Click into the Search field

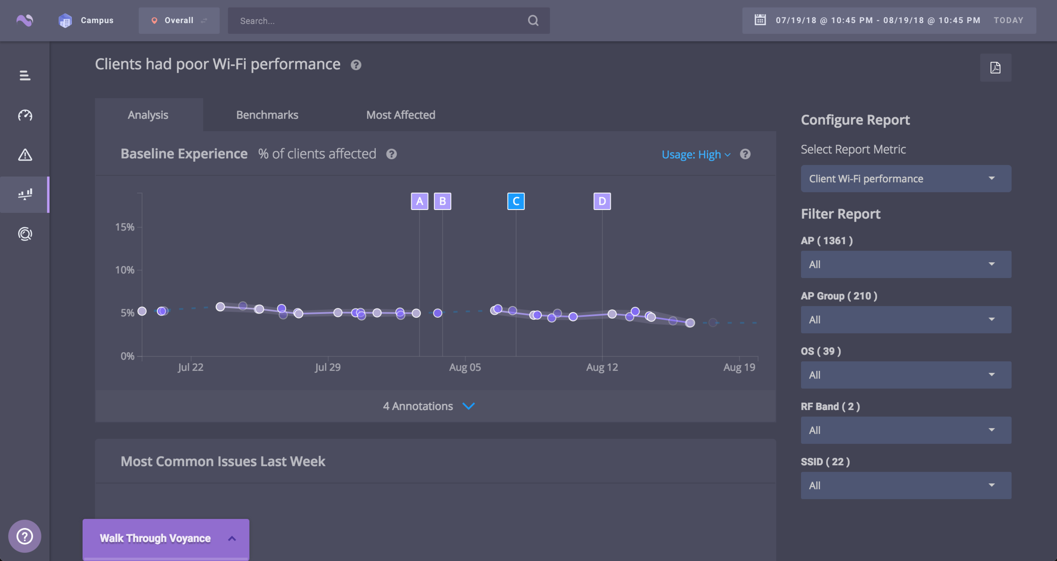point(381,21)
